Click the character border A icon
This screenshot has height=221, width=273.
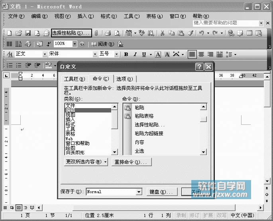[x=158, y=54]
